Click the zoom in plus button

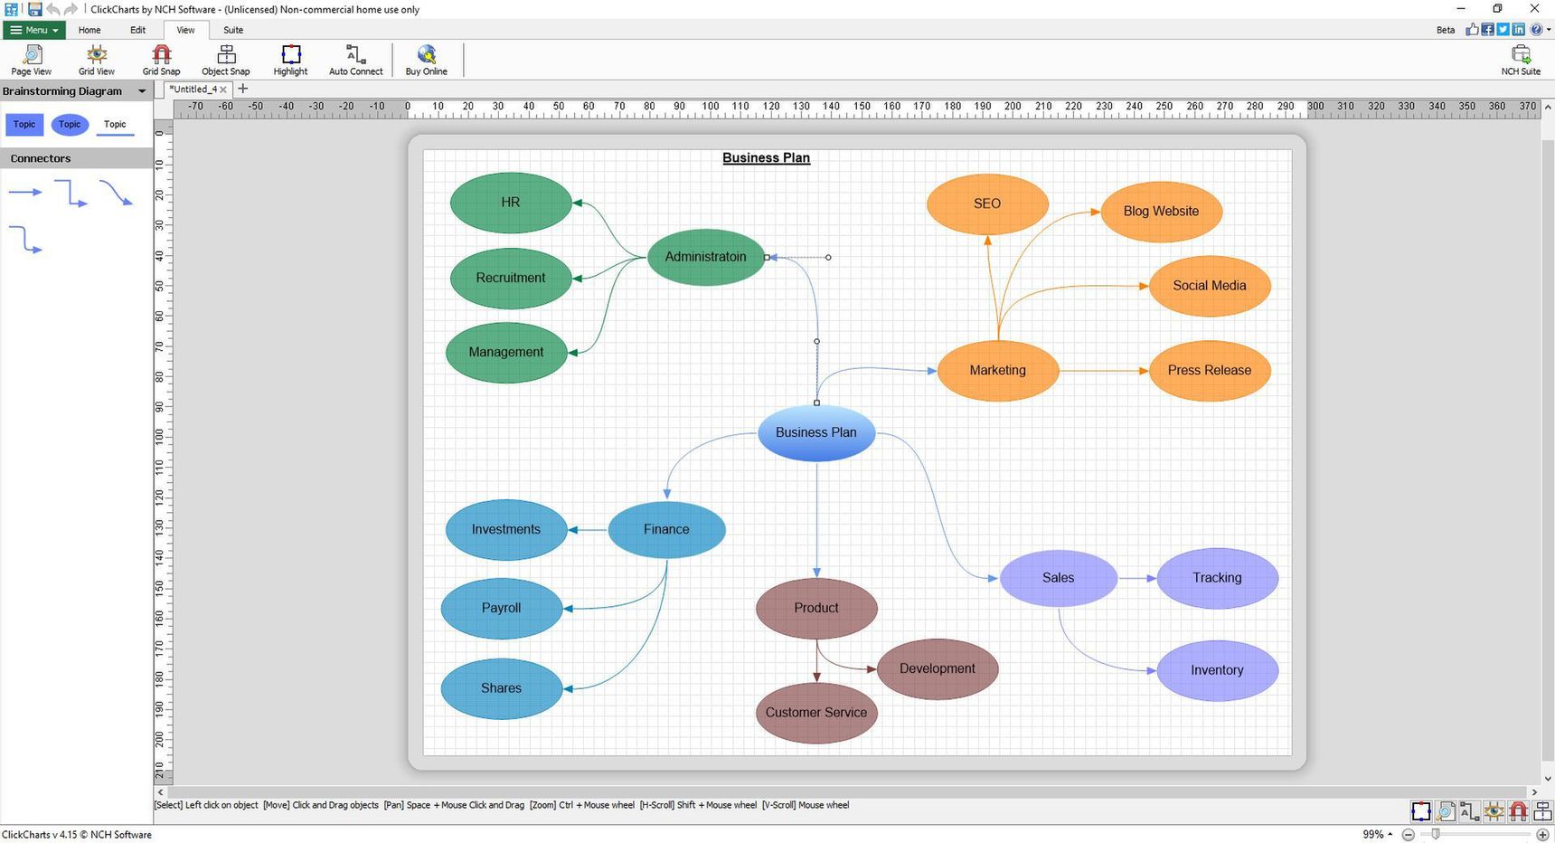coord(1542,834)
